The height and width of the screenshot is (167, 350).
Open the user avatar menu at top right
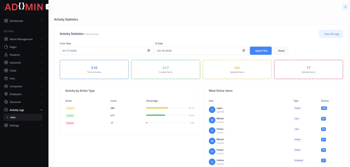pos(345,7)
